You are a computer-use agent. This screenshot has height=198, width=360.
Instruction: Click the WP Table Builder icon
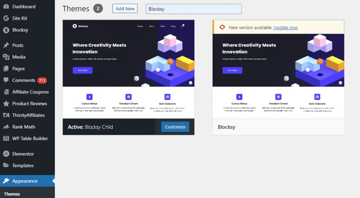[x=6, y=138]
